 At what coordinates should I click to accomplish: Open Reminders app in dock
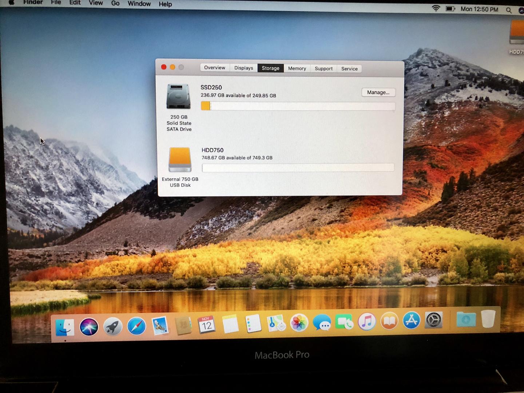[x=253, y=323]
